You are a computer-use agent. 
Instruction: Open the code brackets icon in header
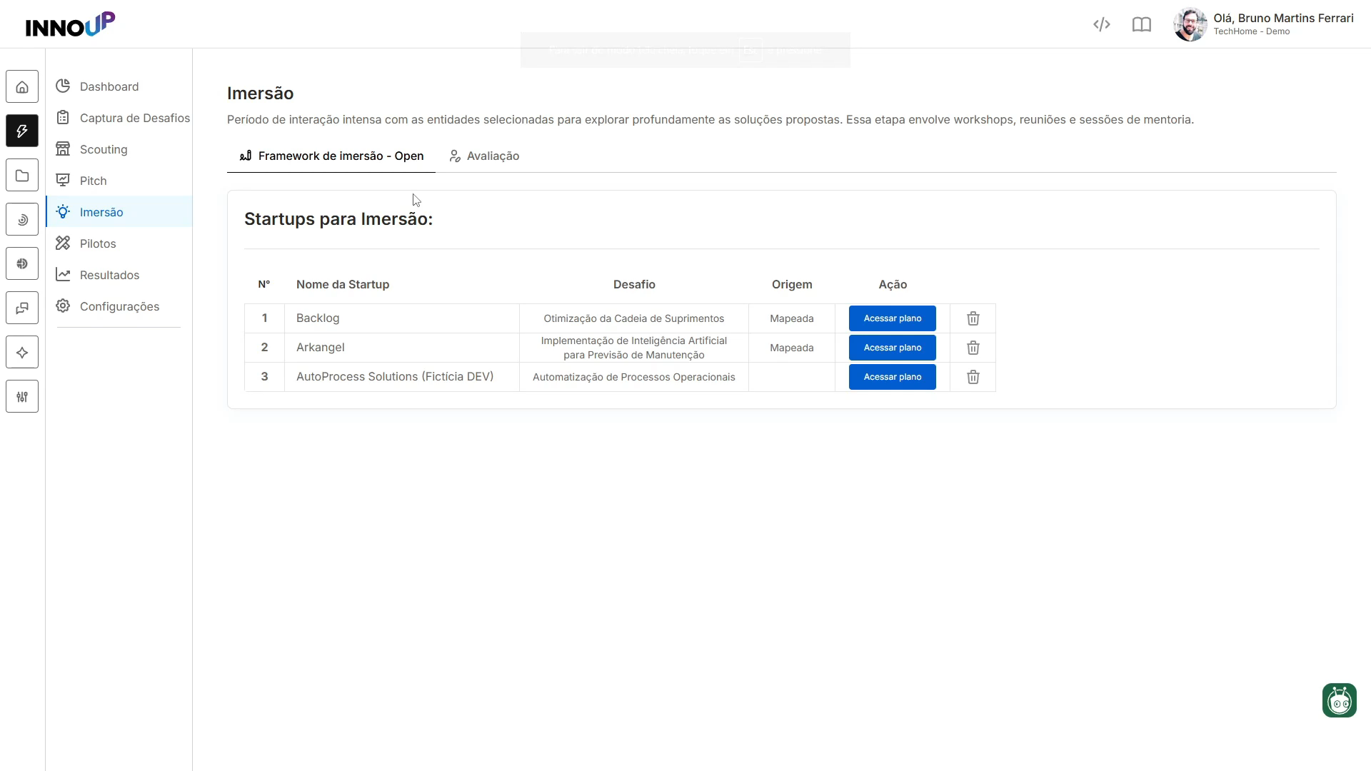coord(1102,25)
